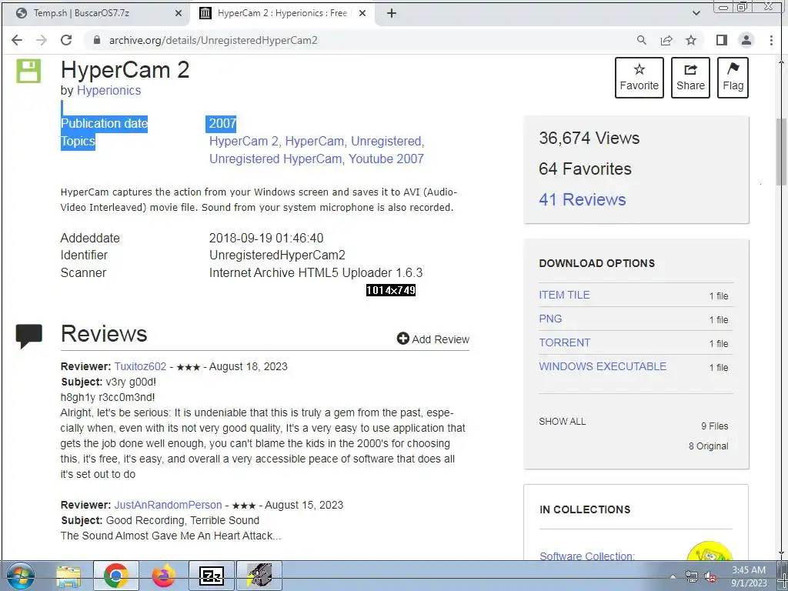The width and height of the screenshot is (788, 591).
Task: Click the HyperCam taskbar icon
Action: click(259, 576)
